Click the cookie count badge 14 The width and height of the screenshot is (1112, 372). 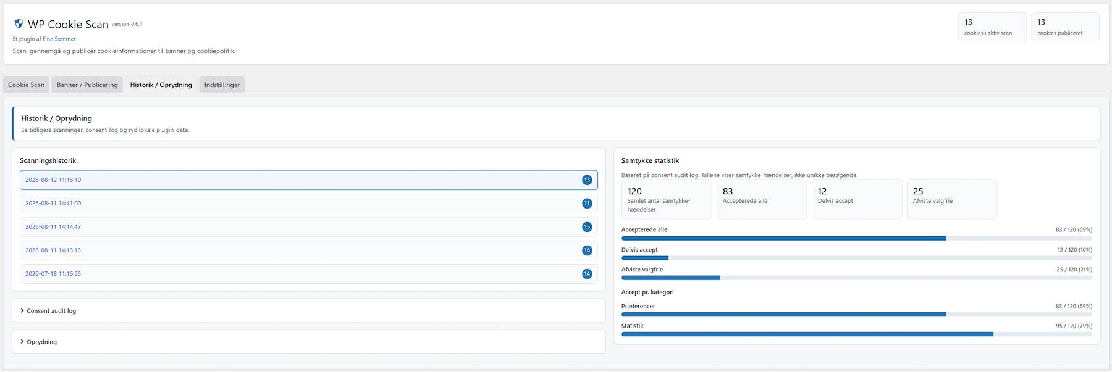pyautogui.click(x=587, y=274)
